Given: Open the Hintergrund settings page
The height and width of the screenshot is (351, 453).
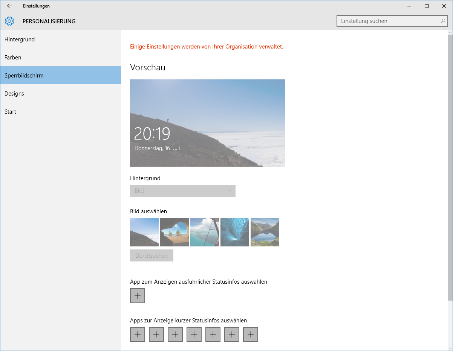Looking at the screenshot, I should 60,40.
